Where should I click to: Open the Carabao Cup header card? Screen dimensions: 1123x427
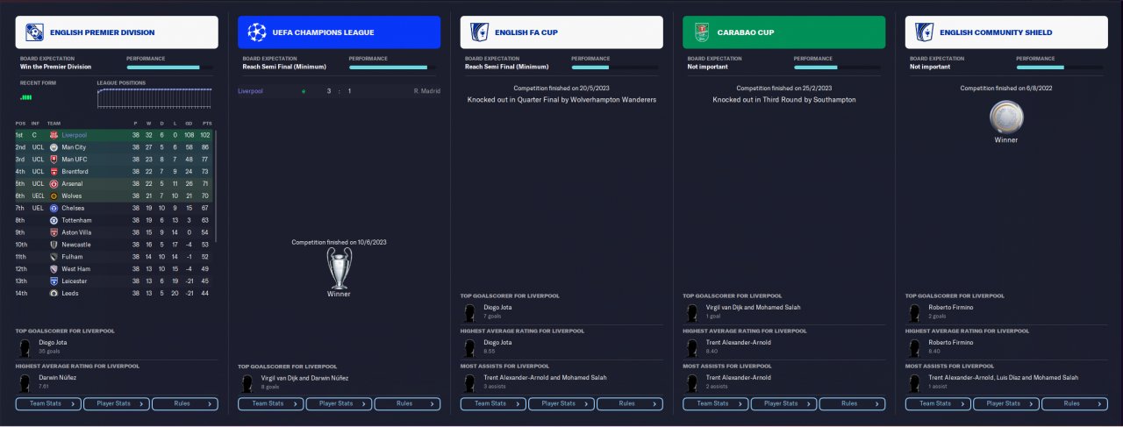(783, 32)
